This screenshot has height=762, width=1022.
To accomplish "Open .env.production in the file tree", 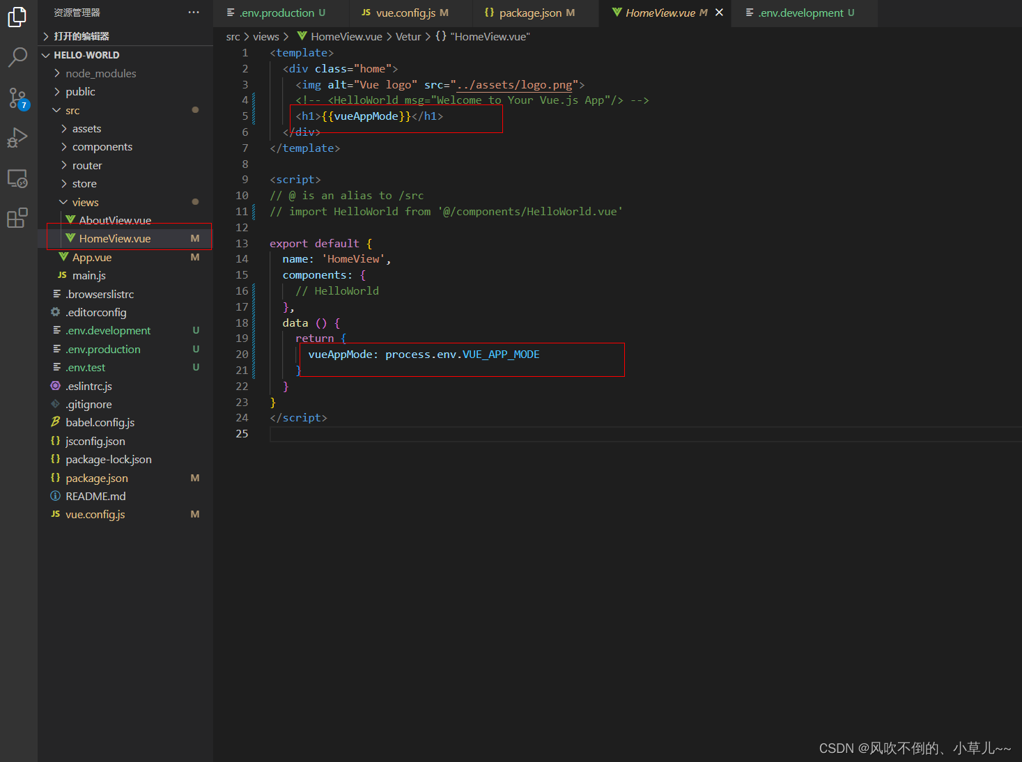I will tap(125, 350).
